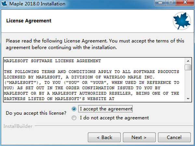Viewport: 195px width, 146px height.
Task: Cancel the Maple installation
Action: (174, 137)
